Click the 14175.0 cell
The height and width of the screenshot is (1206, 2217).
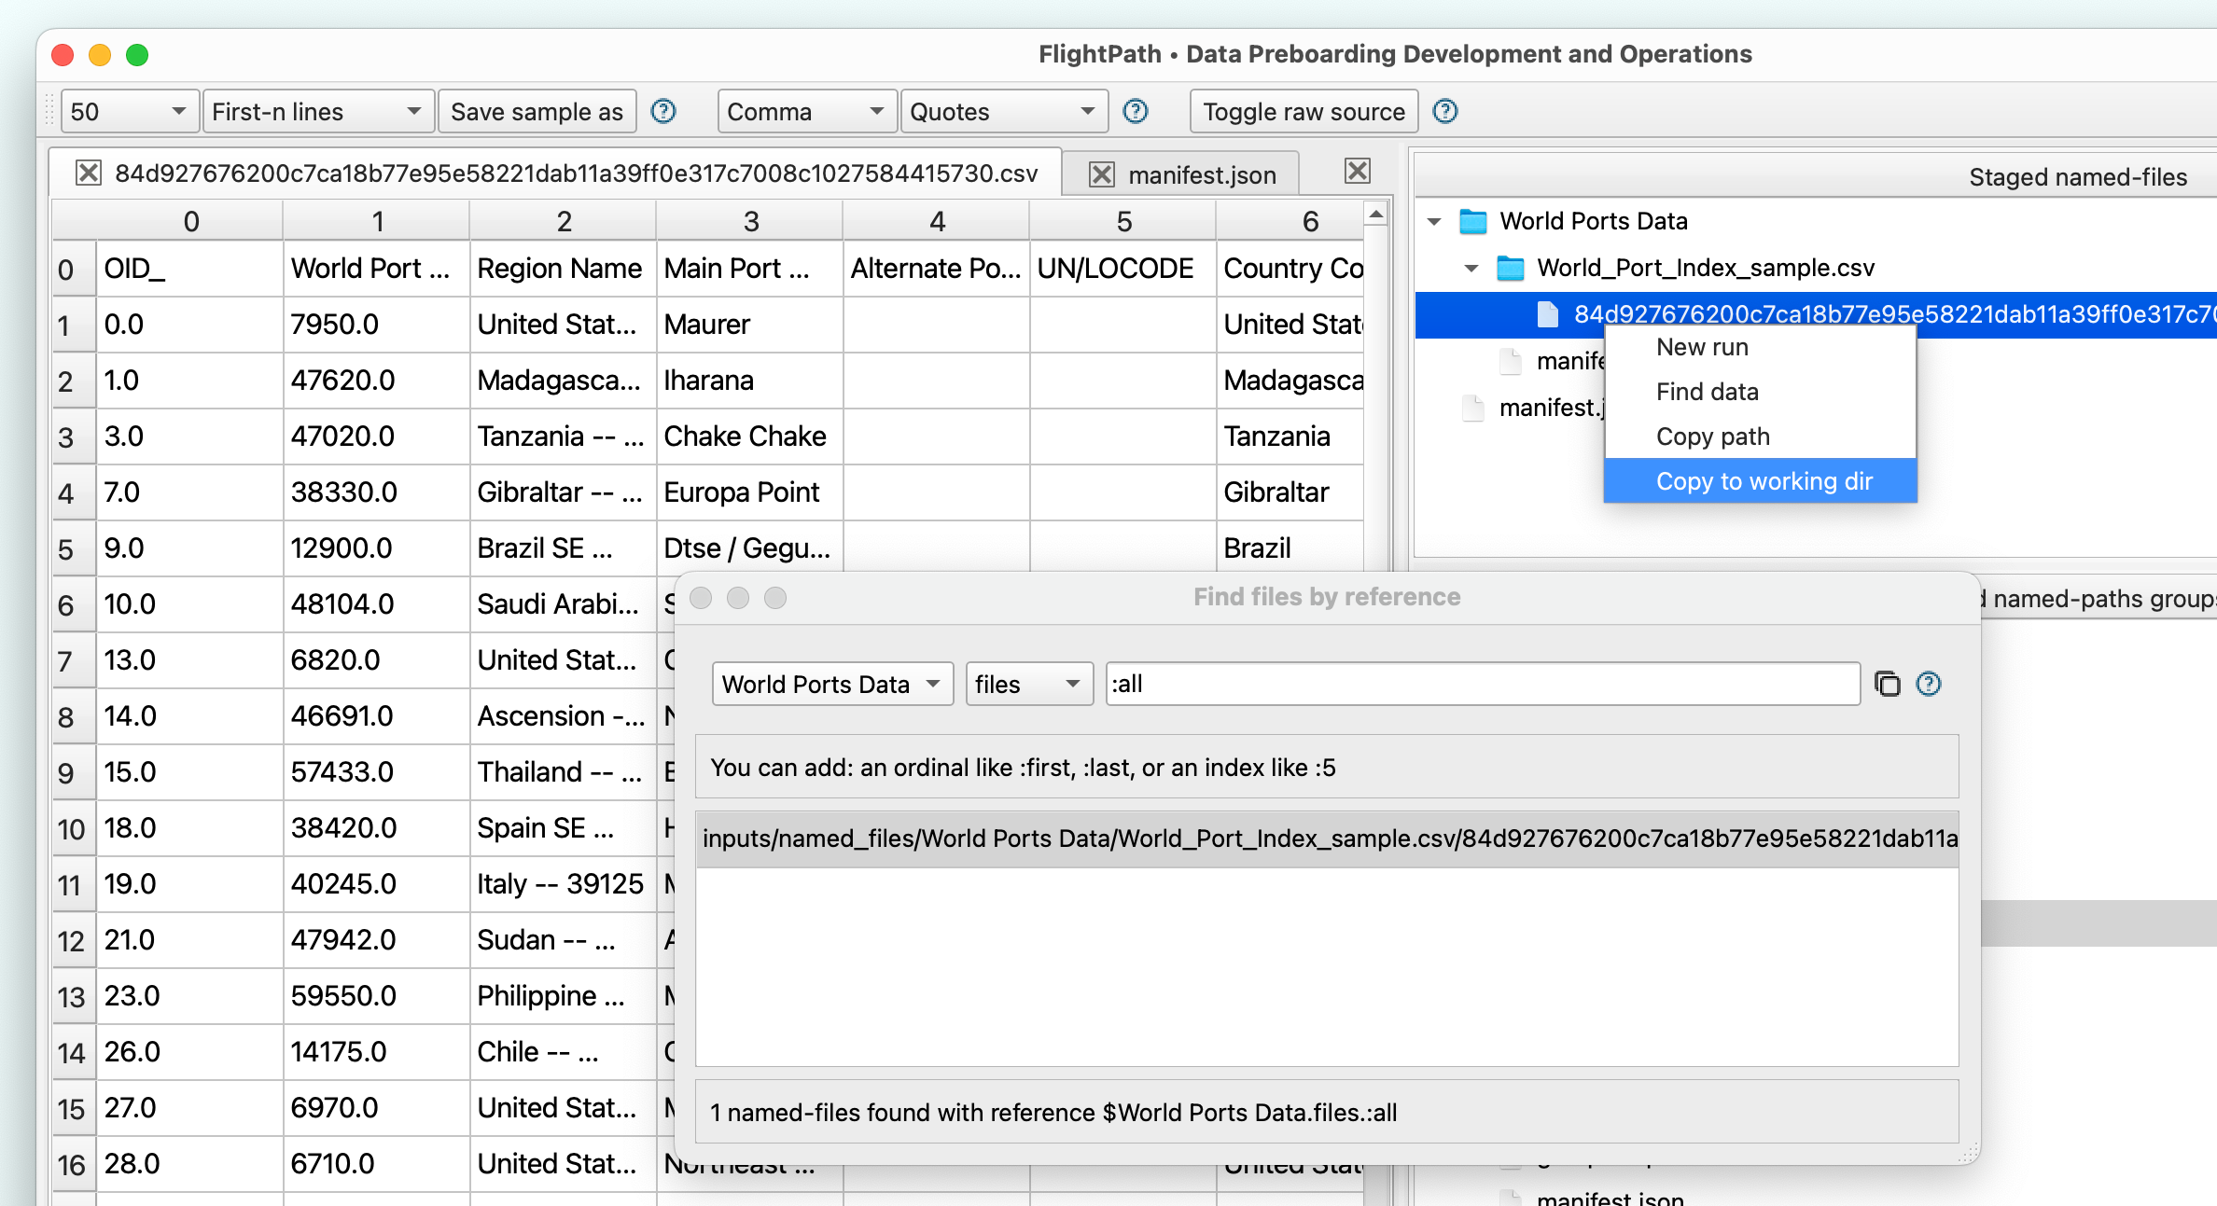pyautogui.click(x=377, y=1052)
